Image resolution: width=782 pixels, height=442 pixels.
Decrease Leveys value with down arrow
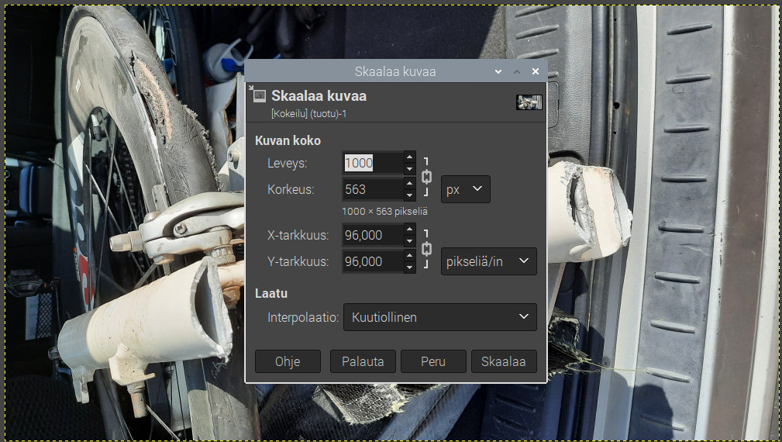[x=409, y=169]
